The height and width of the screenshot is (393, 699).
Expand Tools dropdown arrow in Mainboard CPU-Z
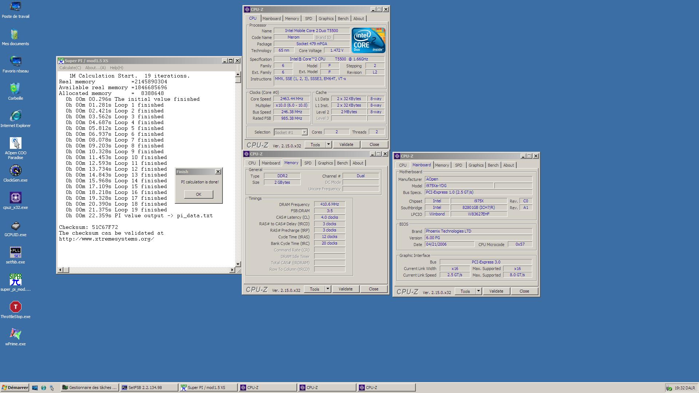pyautogui.click(x=478, y=291)
